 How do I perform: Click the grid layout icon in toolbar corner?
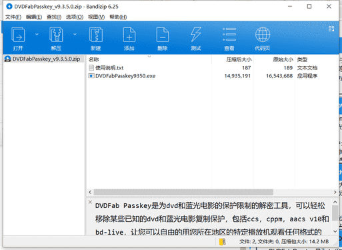331,29
